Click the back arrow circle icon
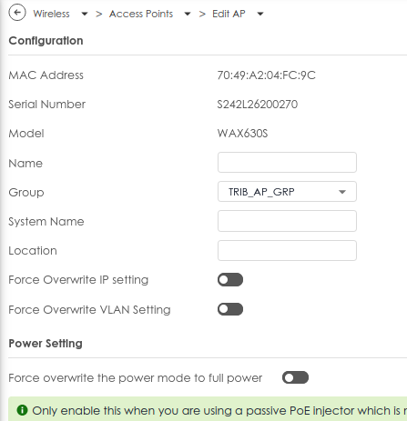 [17, 13]
